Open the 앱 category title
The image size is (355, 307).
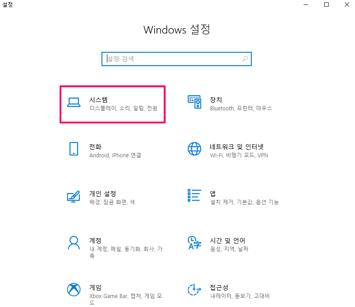[x=213, y=193]
